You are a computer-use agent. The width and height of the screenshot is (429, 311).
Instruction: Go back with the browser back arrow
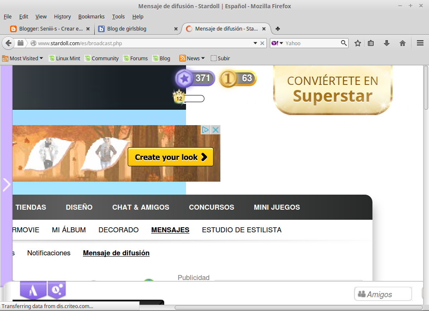tap(8, 43)
